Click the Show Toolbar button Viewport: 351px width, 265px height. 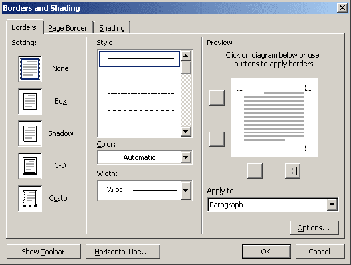coord(44,252)
